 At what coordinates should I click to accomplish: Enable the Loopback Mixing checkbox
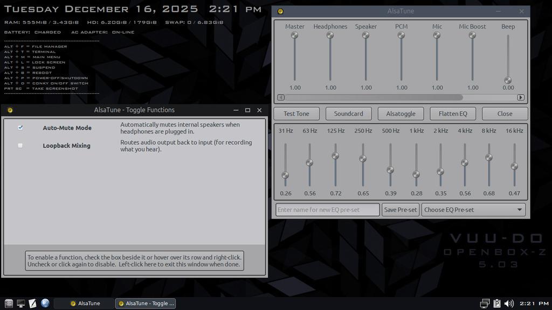20,145
